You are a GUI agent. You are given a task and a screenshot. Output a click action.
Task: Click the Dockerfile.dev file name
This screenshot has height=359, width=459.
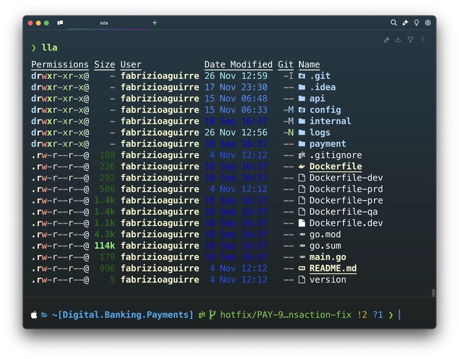[x=346, y=223]
